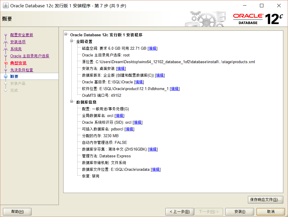Screen dimensions: 288x217
Task: Select the 分配的内存: 3230 MB row
Action: [x=100, y=136]
